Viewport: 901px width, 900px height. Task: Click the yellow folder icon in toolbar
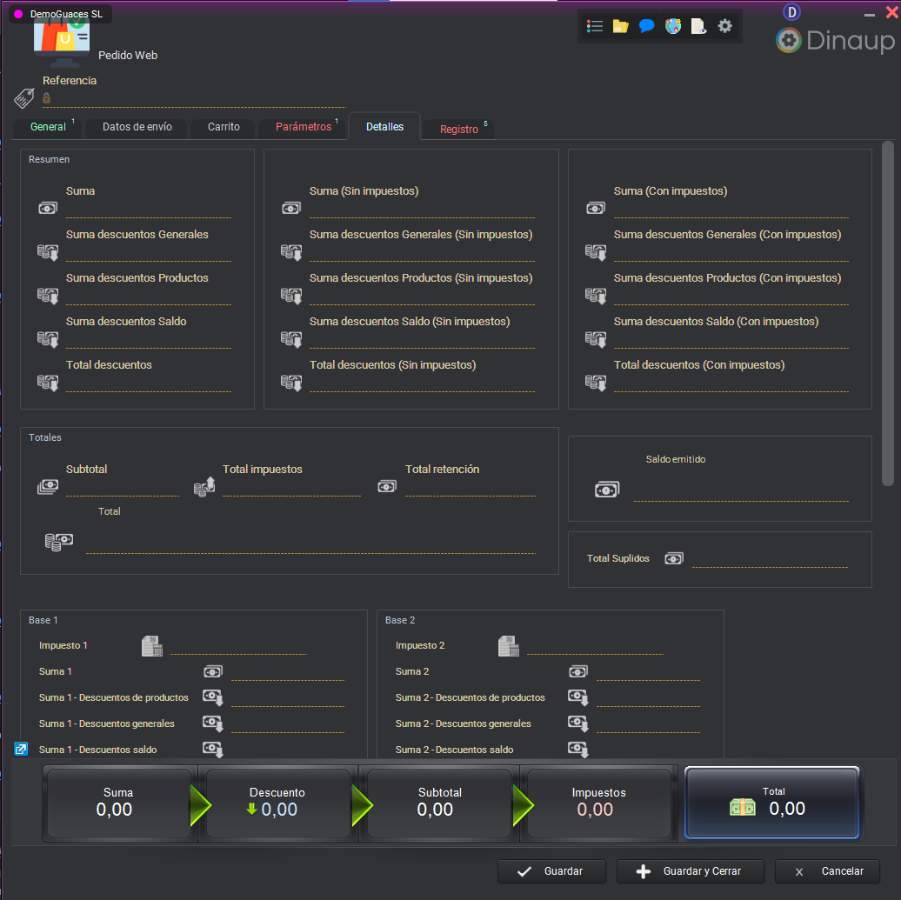pos(620,26)
